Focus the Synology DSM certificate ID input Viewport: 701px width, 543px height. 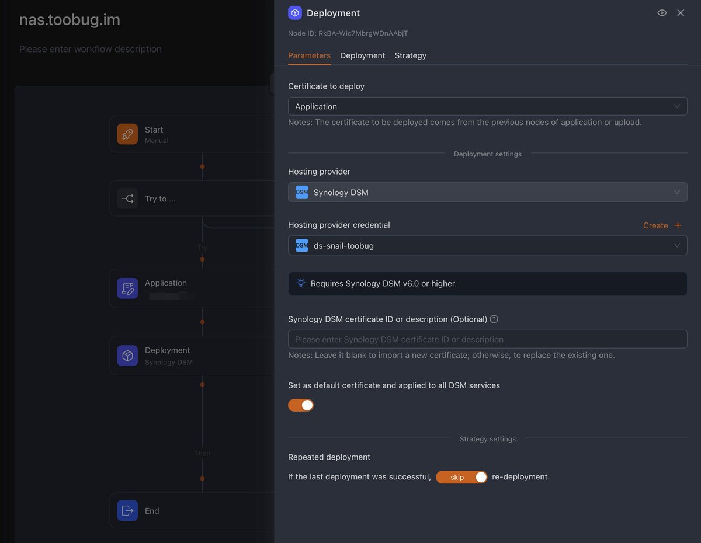[x=487, y=339]
